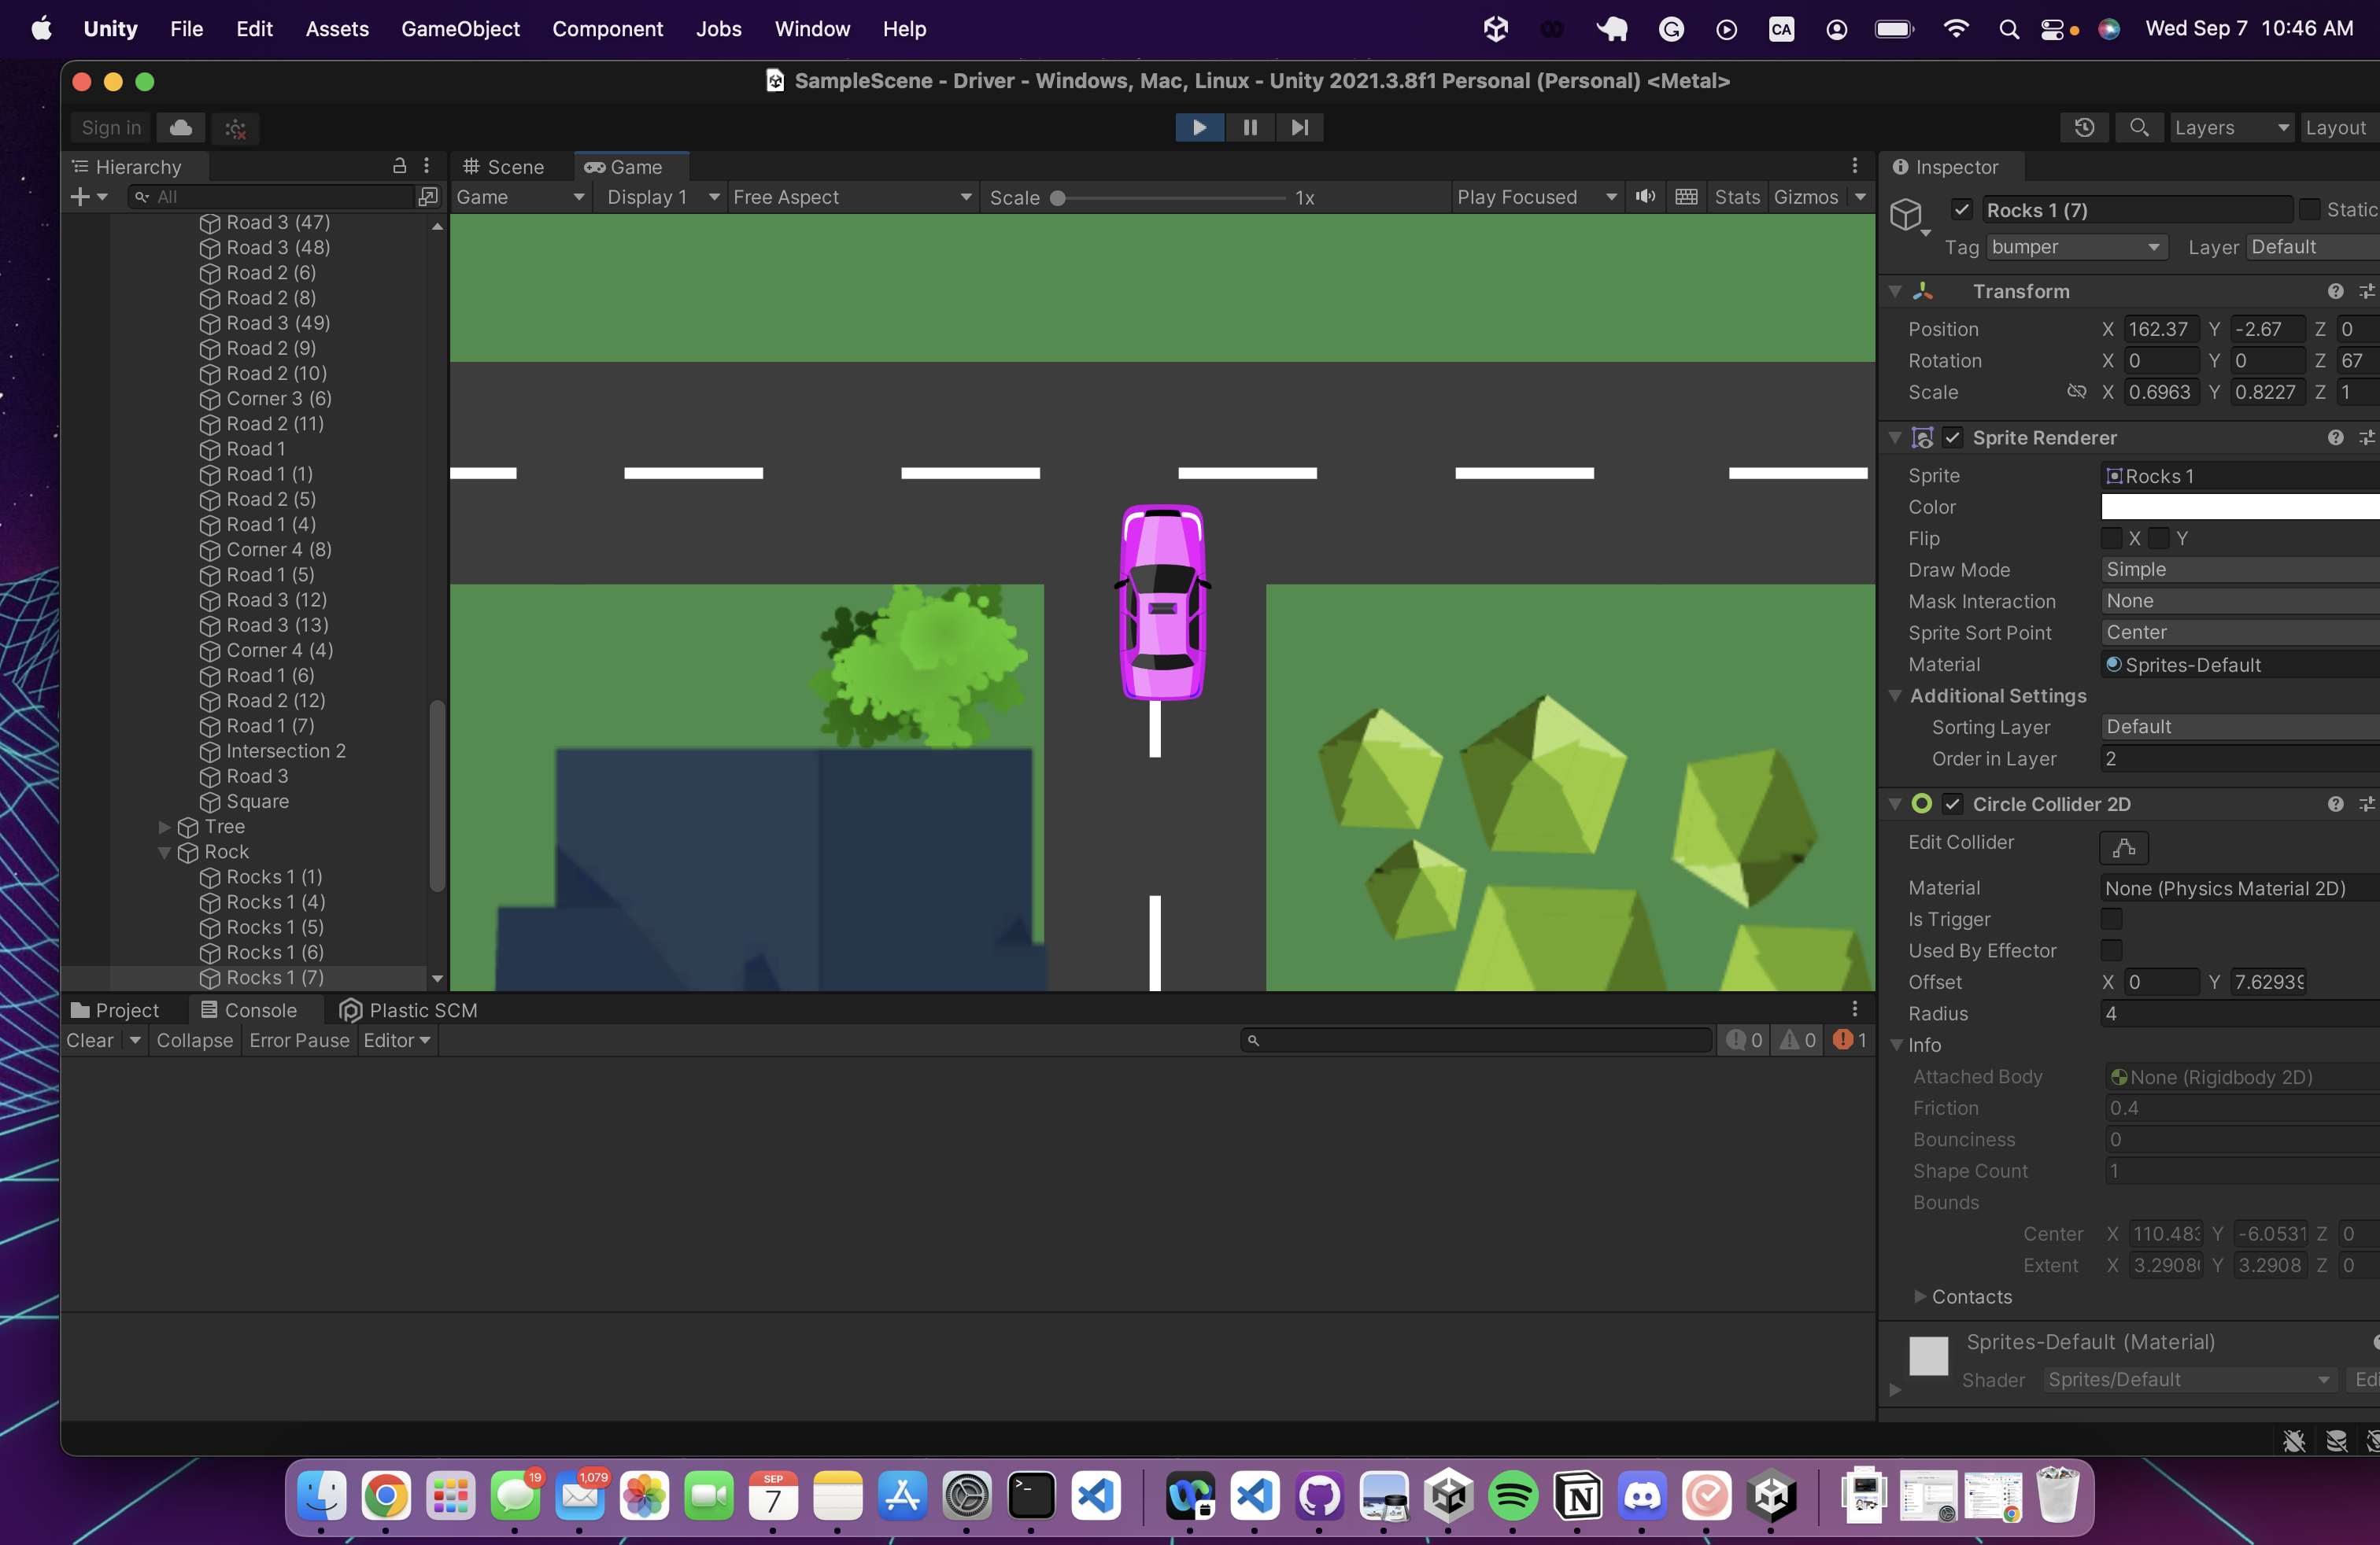Enable the Static checkbox for Rocks 1 (7)
The image size is (2380, 1545).
click(2310, 210)
